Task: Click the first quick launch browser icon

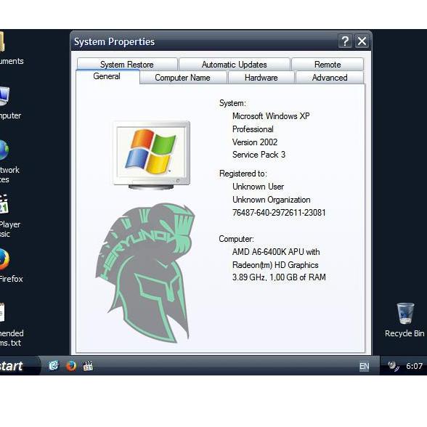Action: pyautogui.click(x=54, y=366)
